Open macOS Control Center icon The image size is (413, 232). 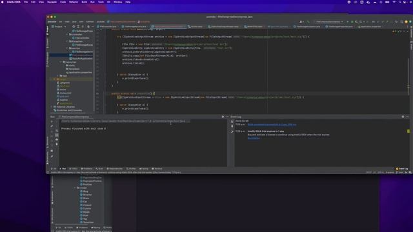tap(405, 2)
